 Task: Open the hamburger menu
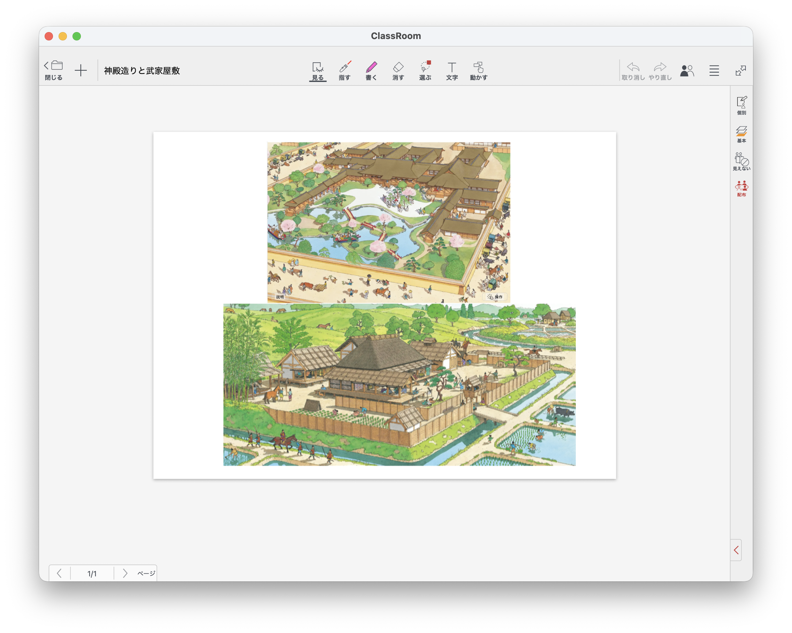pos(714,70)
